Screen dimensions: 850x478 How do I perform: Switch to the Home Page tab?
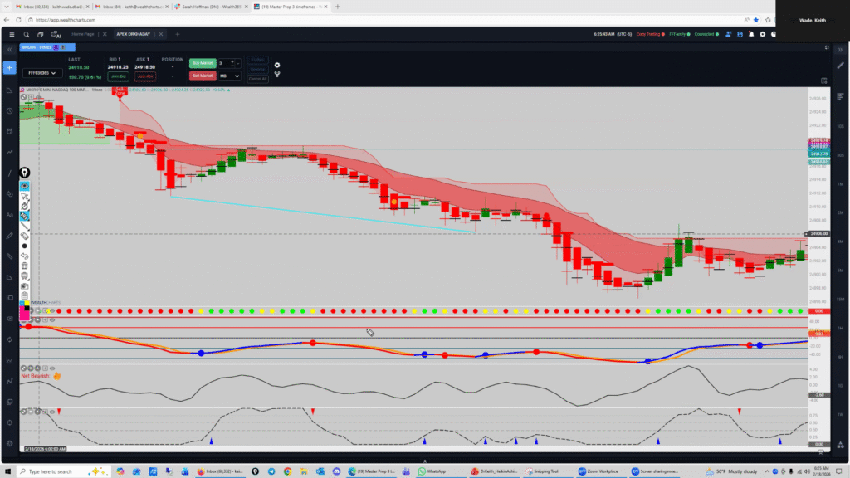pos(83,34)
